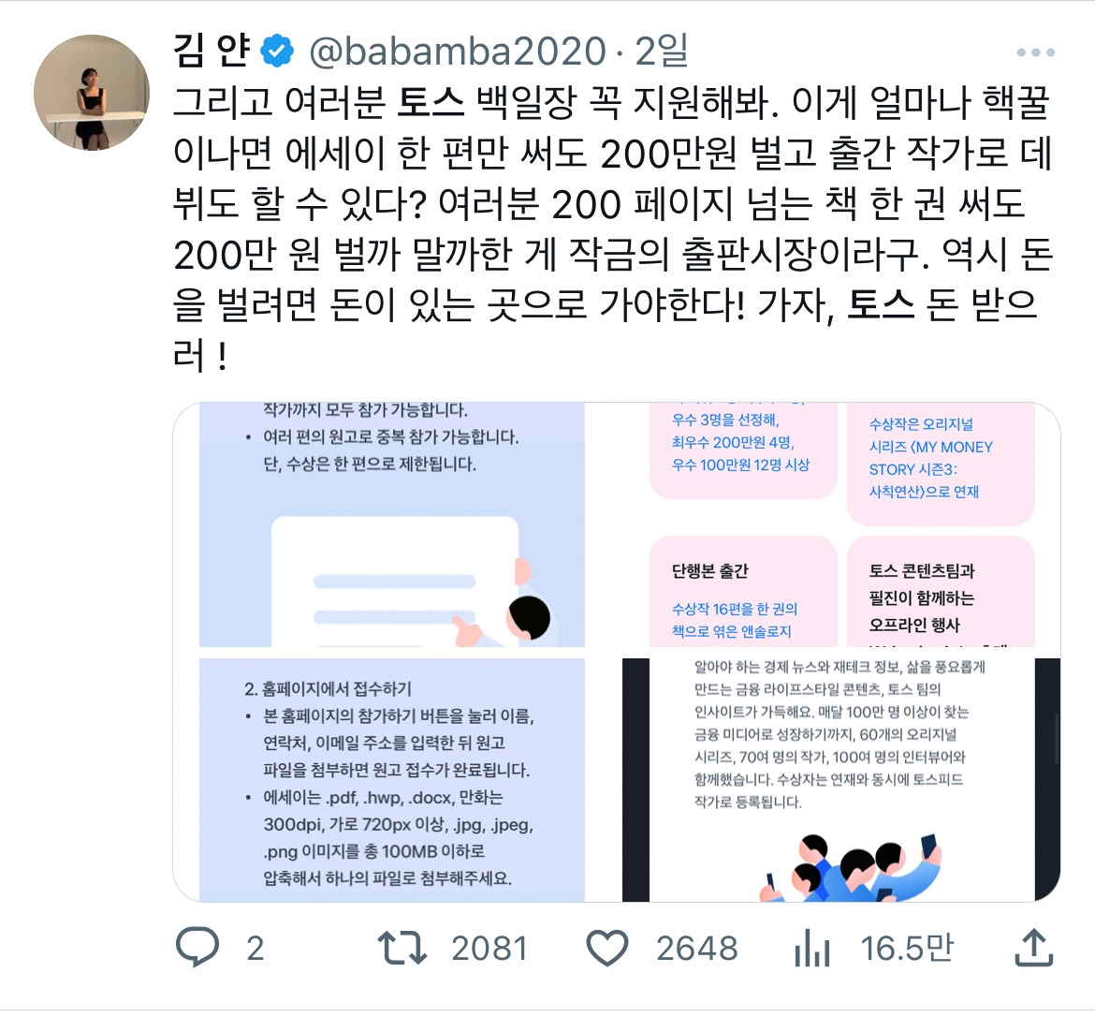Click the 2일 timestamp link
Image resolution: width=1095 pixels, height=1017 pixels.
tap(662, 51)
